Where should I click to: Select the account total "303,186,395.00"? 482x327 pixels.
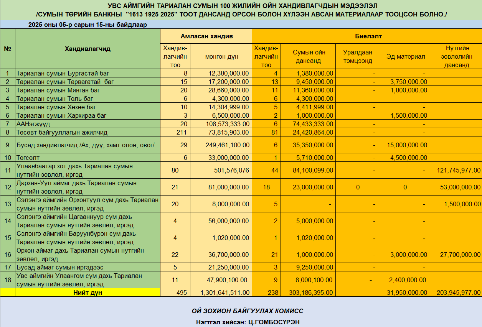[x=311, y=292]
